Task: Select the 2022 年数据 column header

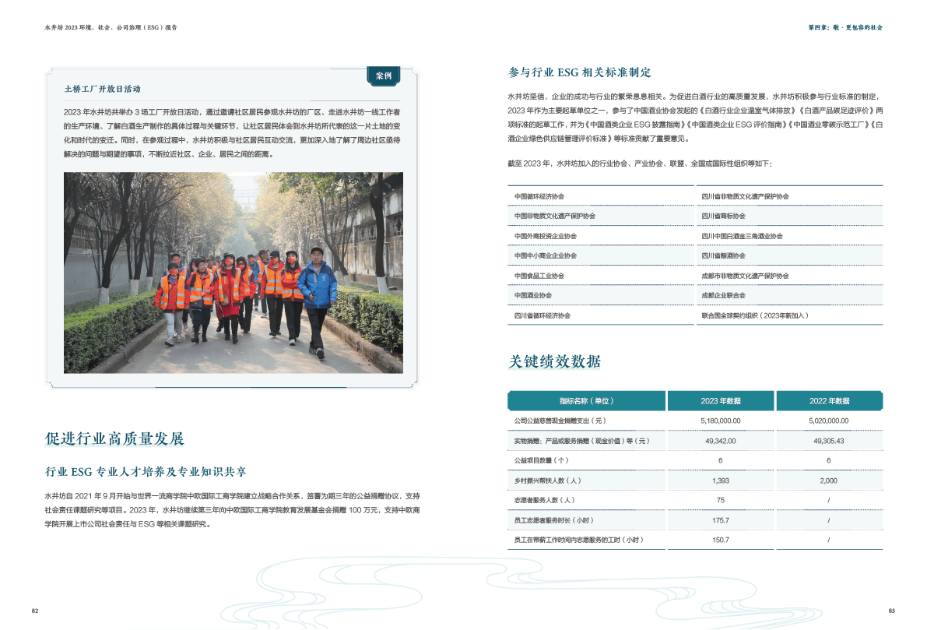Action: coord(829,401)
